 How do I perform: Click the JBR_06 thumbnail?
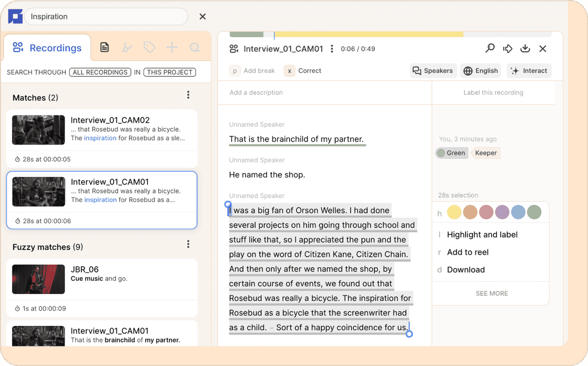pos(38,279)
